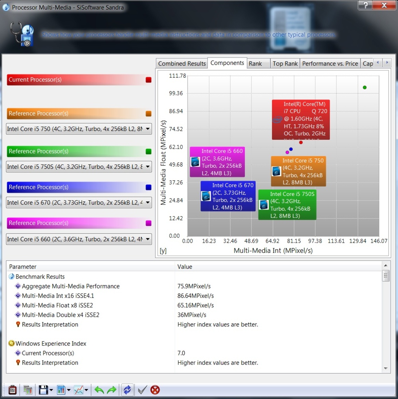
Task: Toggle the magenta Reference Processor(s) color box
Action: pos(148,223)
